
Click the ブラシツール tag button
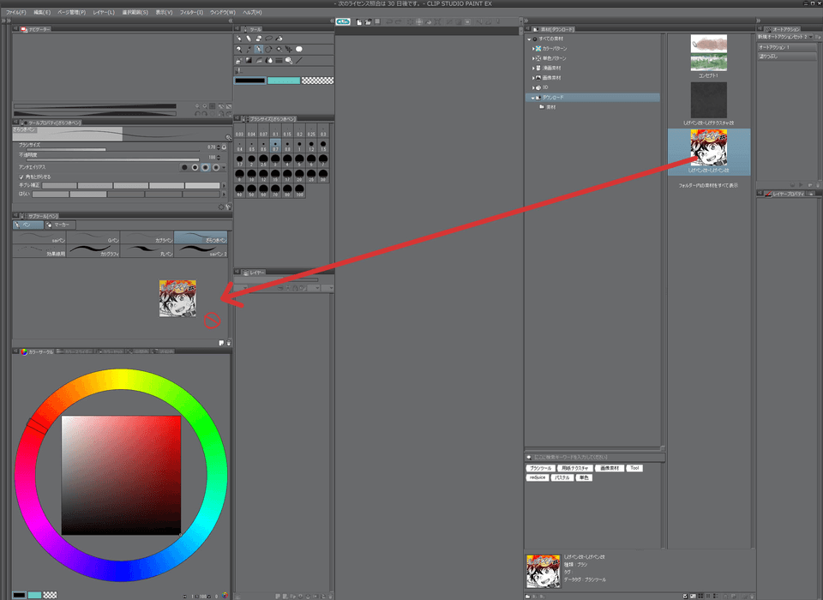coord(540,468)
